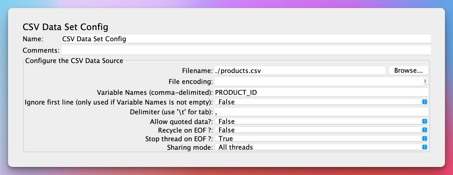
Task: Click blue arrow icon on Recycle on EOF
Action: 425,130
